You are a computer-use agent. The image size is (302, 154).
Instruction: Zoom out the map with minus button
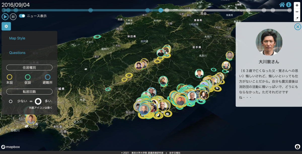tap(297, 12)
